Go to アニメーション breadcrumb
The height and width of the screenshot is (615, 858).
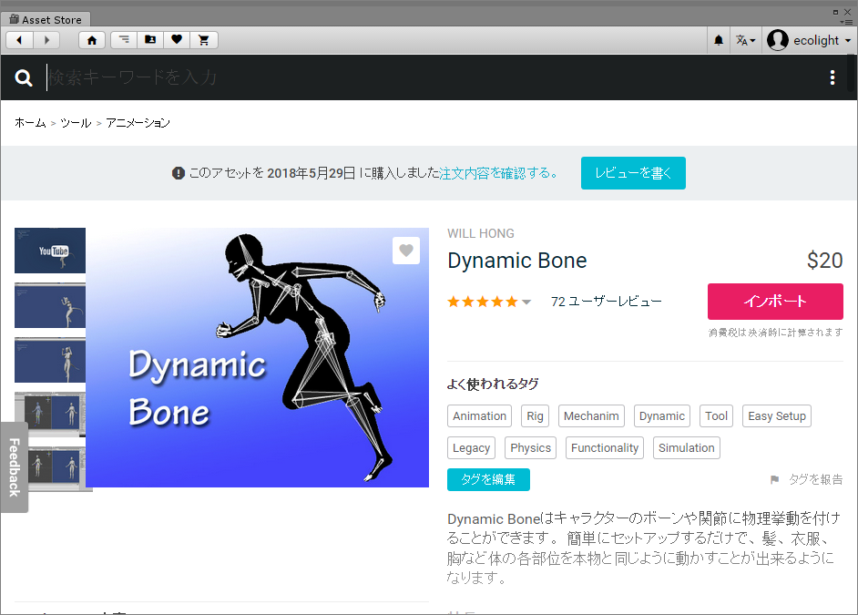(138, 123)
